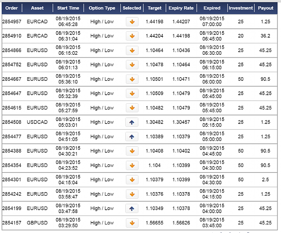Viewport: 281px width, 233px height.
Task: Select the row for order number 2854242
Action: click(x=140, y=194)
